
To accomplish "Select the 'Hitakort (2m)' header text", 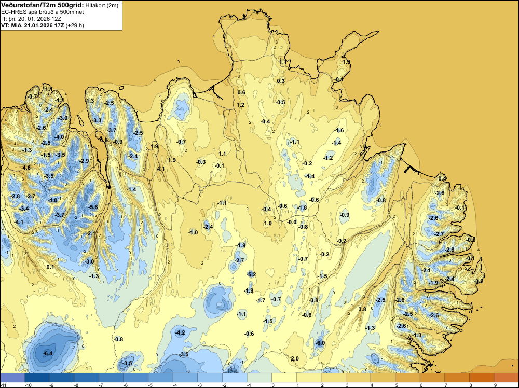I will click(x=102, y=5).
